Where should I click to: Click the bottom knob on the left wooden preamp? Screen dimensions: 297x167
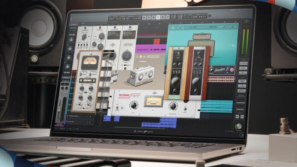[x=175, y=91]
